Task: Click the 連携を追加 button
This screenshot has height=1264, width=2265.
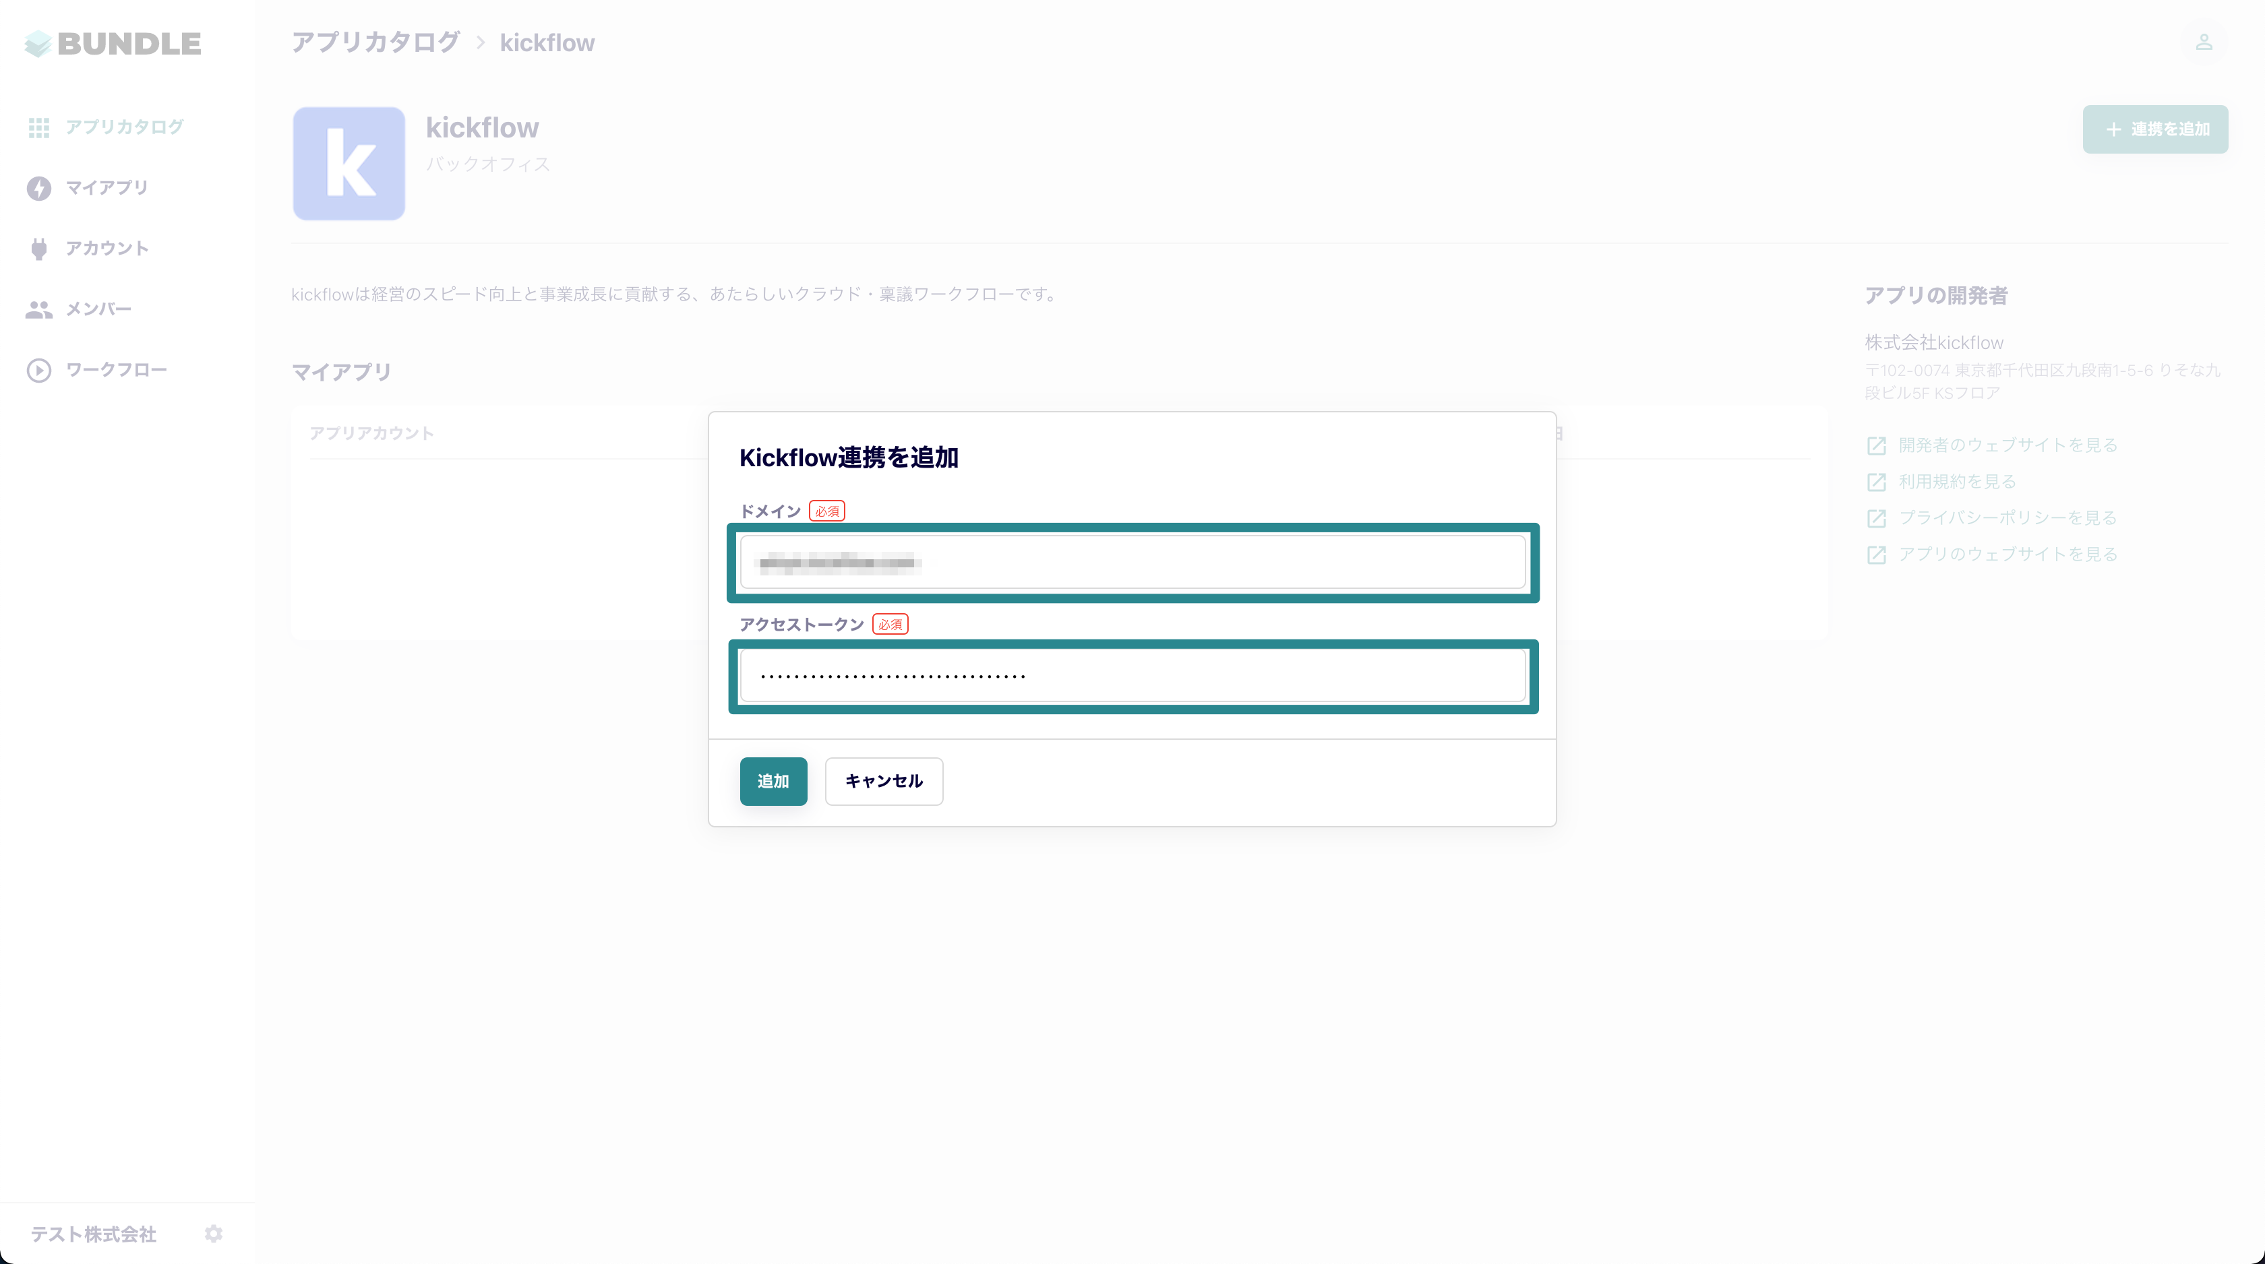Action: 2155,129
